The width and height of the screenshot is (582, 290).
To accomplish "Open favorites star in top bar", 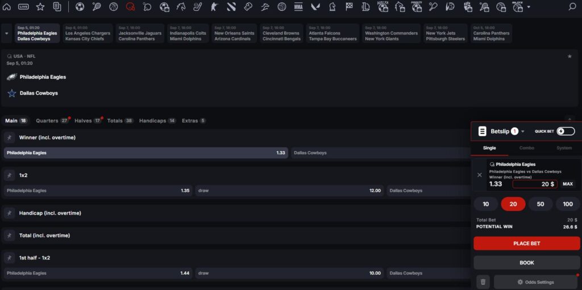I will coord(40,7).
